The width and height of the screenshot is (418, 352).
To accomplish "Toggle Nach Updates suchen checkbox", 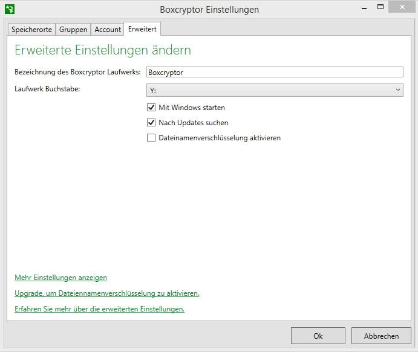I will coord(151,123).
